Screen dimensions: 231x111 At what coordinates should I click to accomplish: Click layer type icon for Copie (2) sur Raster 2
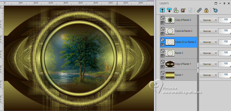163,40
